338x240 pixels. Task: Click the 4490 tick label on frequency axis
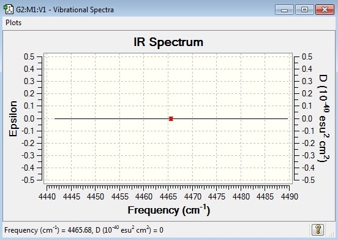(x=289, y=197)
